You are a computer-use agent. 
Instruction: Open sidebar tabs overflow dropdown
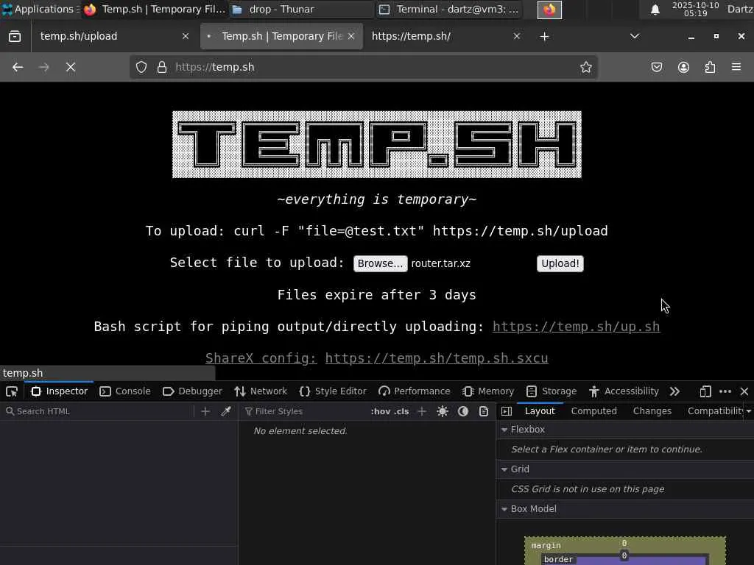point(749,411)
